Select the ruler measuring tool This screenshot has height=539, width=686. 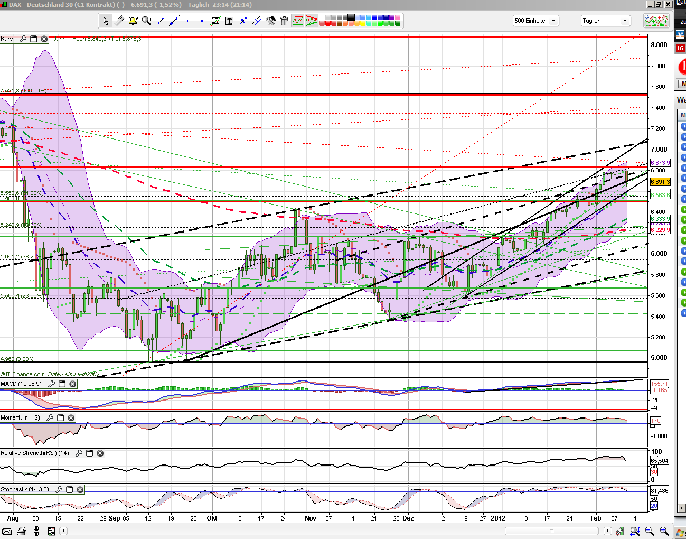click(x=119, y=21)
